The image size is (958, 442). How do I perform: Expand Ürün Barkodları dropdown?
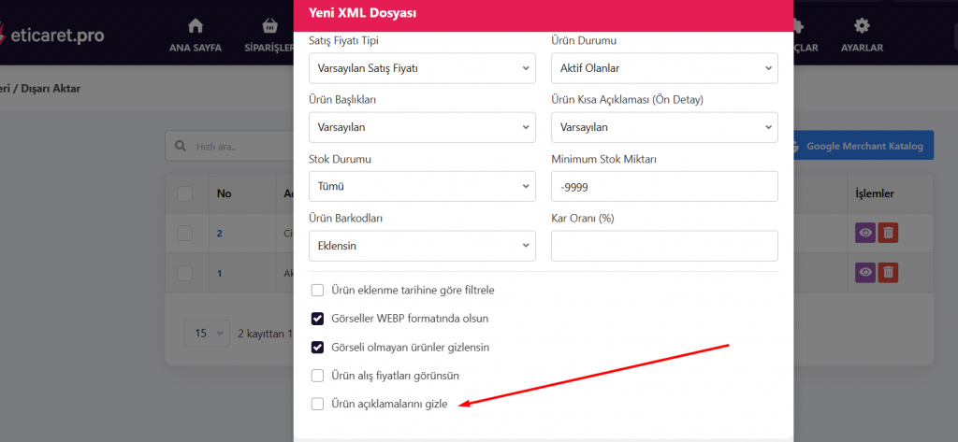click(x=421, y=247)
